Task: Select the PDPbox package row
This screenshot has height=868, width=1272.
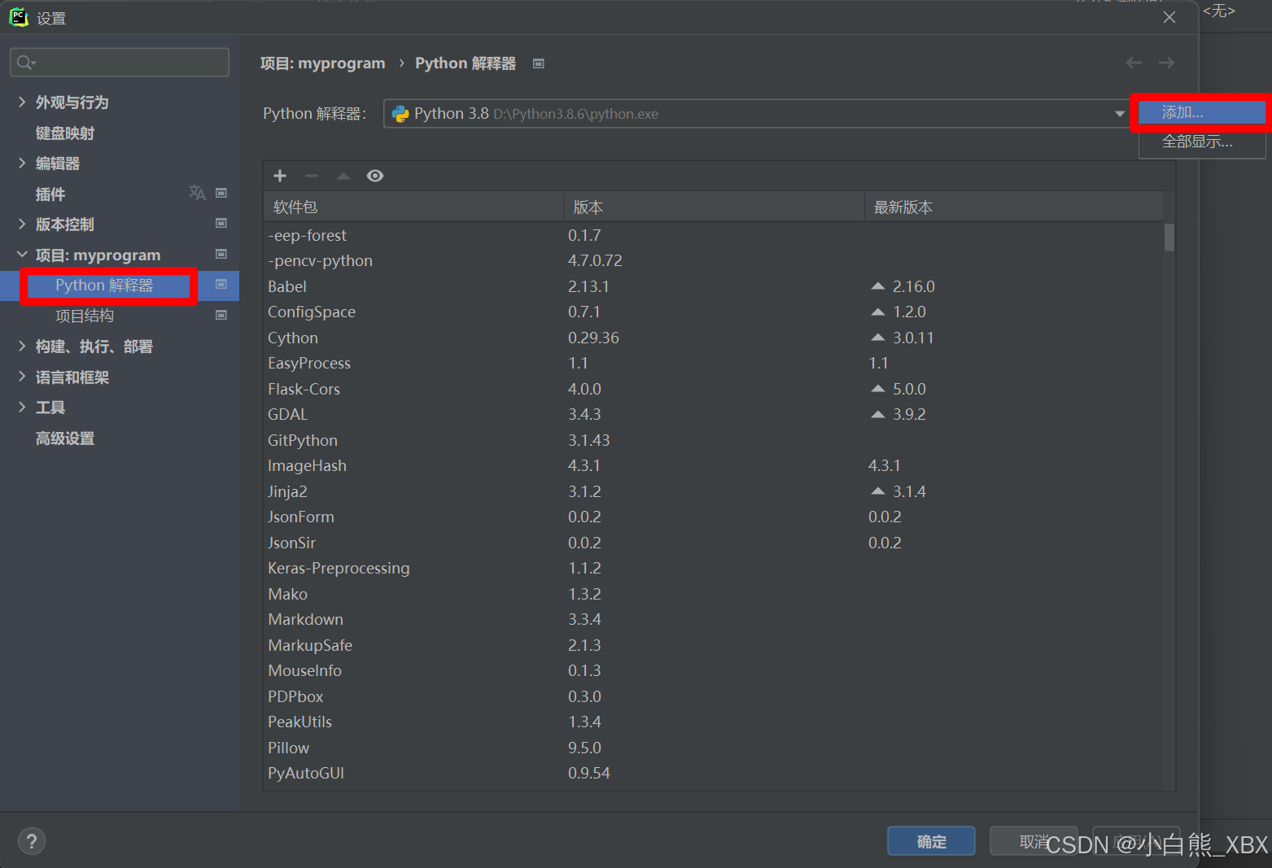Action: click(x=714, y=696)
